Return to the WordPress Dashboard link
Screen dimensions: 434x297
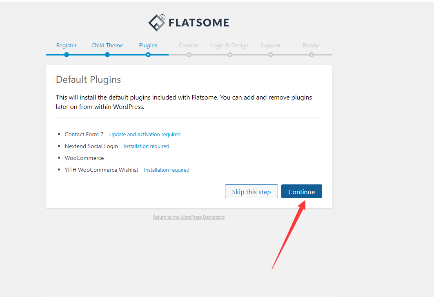point(189,217)
